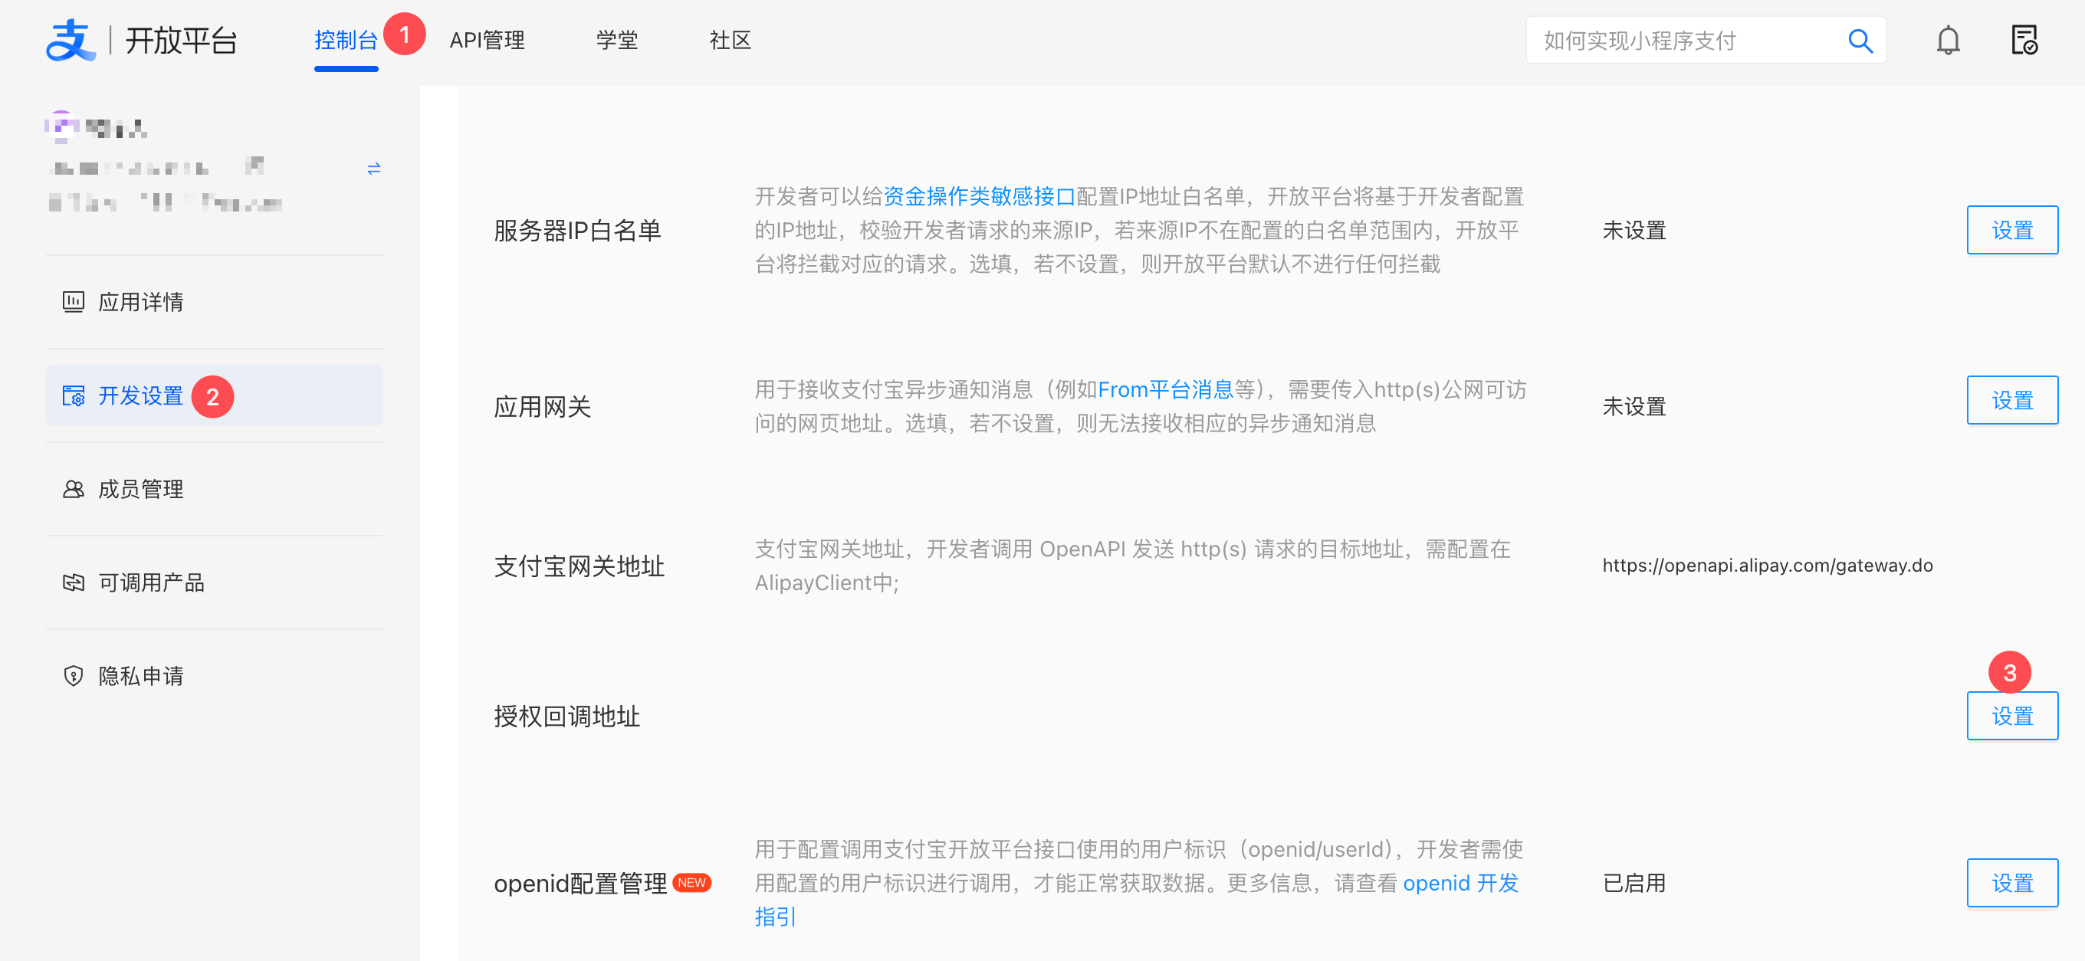Open the notifications bell
2085x961 pixels.
click(x=1949, y=41)
